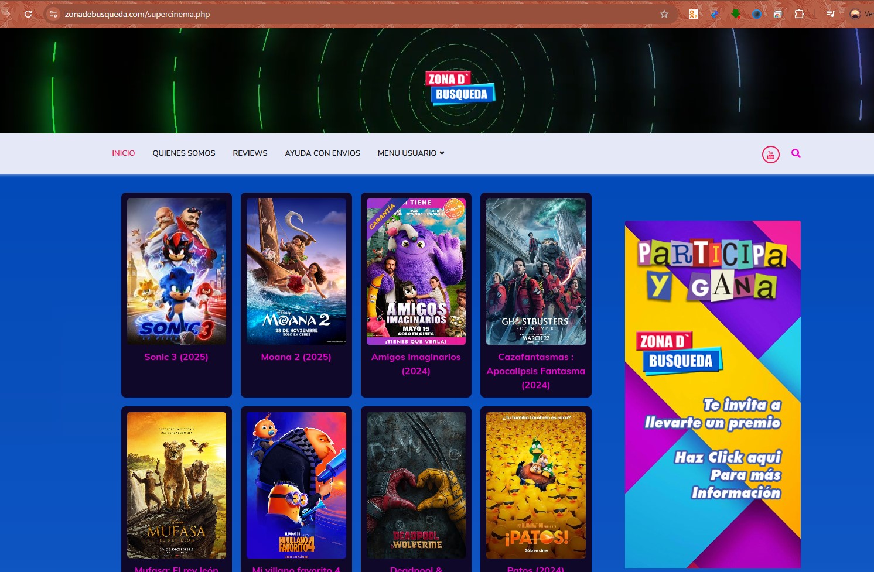
Task: Bookmark this page with the star icon
Action: (x=664, y=14)
